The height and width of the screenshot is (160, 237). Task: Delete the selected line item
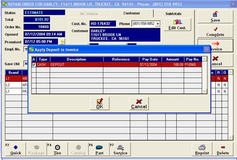(x=223, y=149)
